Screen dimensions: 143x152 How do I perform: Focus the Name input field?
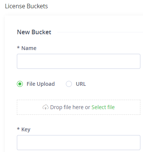[79, 61]
